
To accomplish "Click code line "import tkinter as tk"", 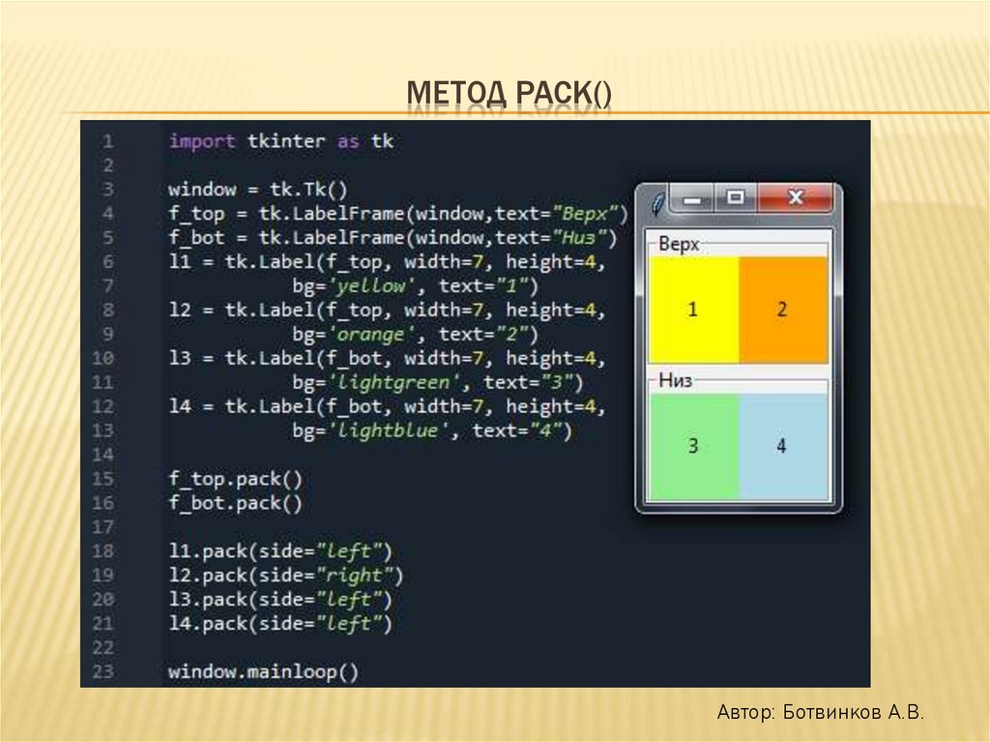I will coord(281,141).
